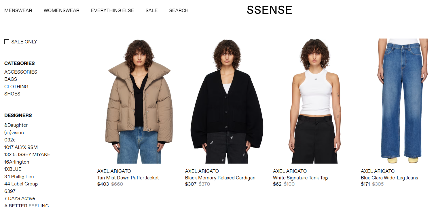This screenshot has height=207, width=436.
Task: Select designer 7 DAYS Active
Action: (20, 198)
